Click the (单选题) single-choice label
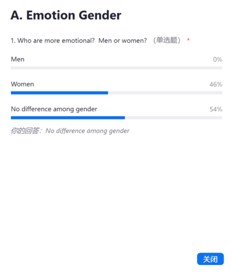The height and width of the screenshot is (272, 235). pos(167,40)
